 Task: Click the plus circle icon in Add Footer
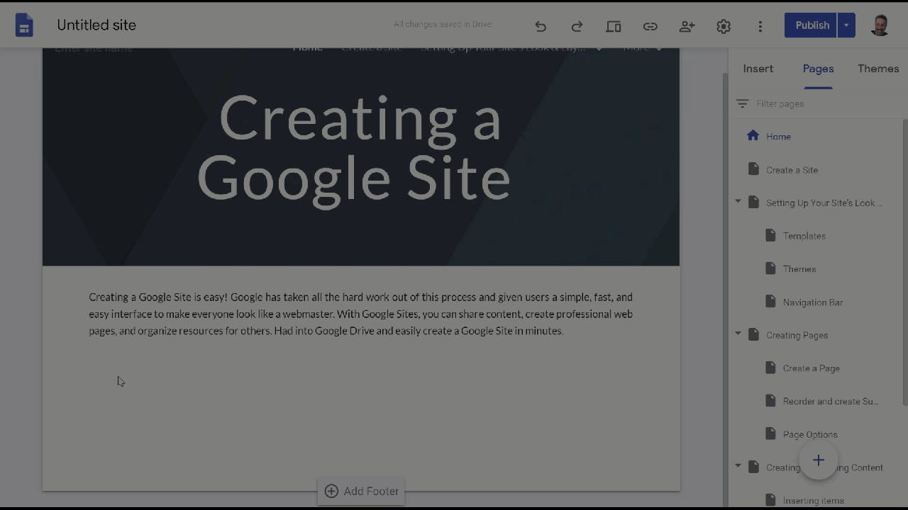point(331,491)
